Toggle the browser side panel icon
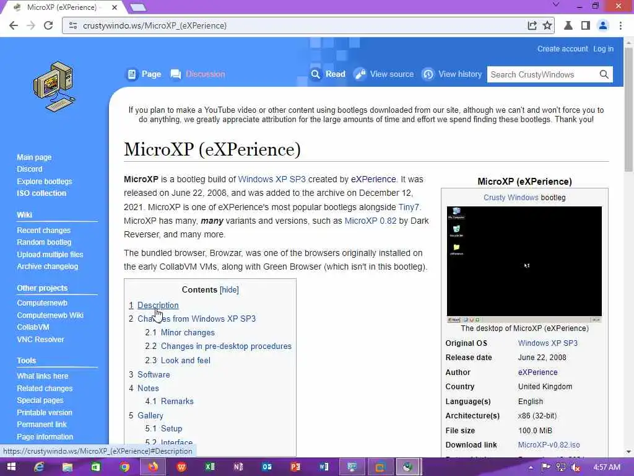This screenshot has width=634, height=476. click(x=585, y=25)
